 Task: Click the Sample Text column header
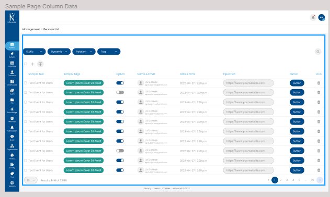click(x=36, y=74)
